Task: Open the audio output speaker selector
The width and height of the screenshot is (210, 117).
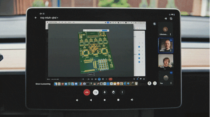Action: pyautogui.click(x=166, y=19)
